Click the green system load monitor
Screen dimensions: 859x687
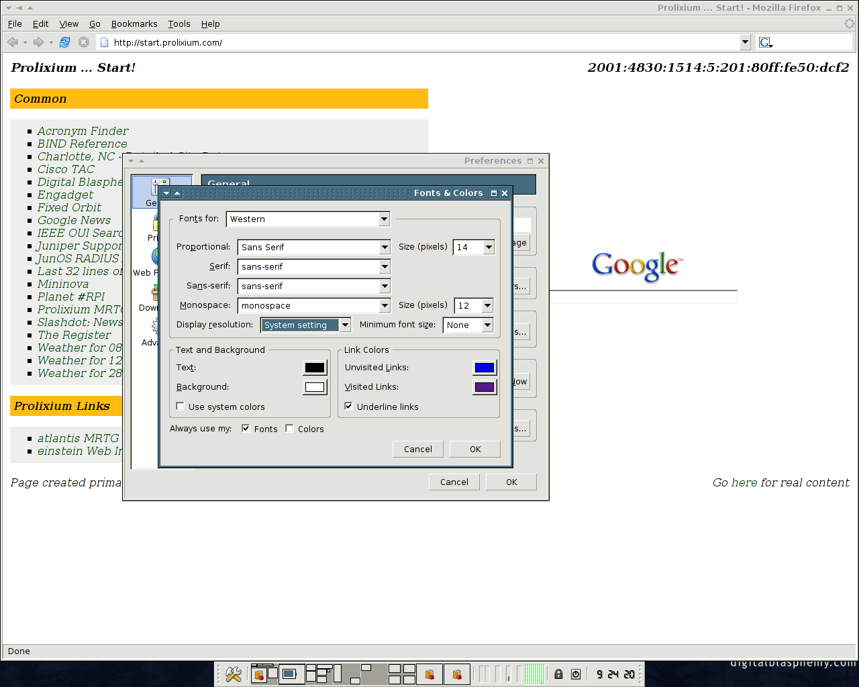(x=534, y=674)
